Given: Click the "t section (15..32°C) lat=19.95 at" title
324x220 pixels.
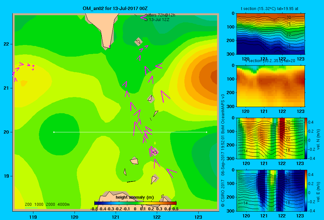Looking at the screenshot, I should 270,9.
